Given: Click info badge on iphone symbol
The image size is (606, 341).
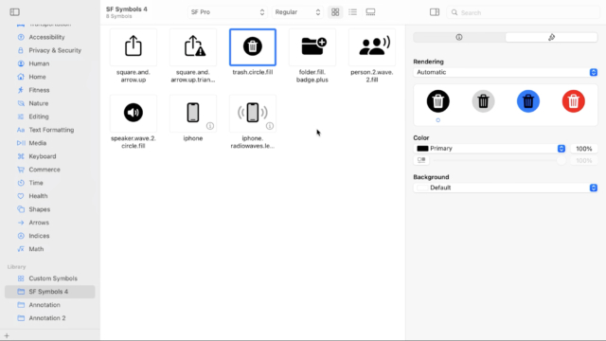Looking at the screenshot, I should (x=210, y=126).
